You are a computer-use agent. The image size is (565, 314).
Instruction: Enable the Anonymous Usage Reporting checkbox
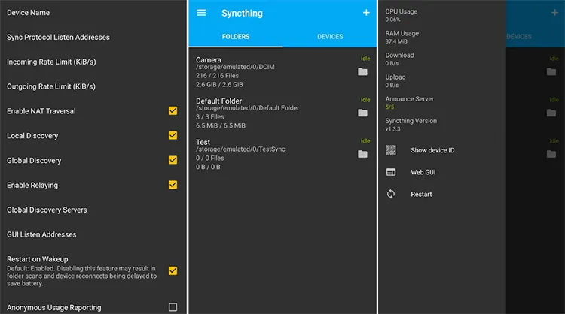coord(173,307)
